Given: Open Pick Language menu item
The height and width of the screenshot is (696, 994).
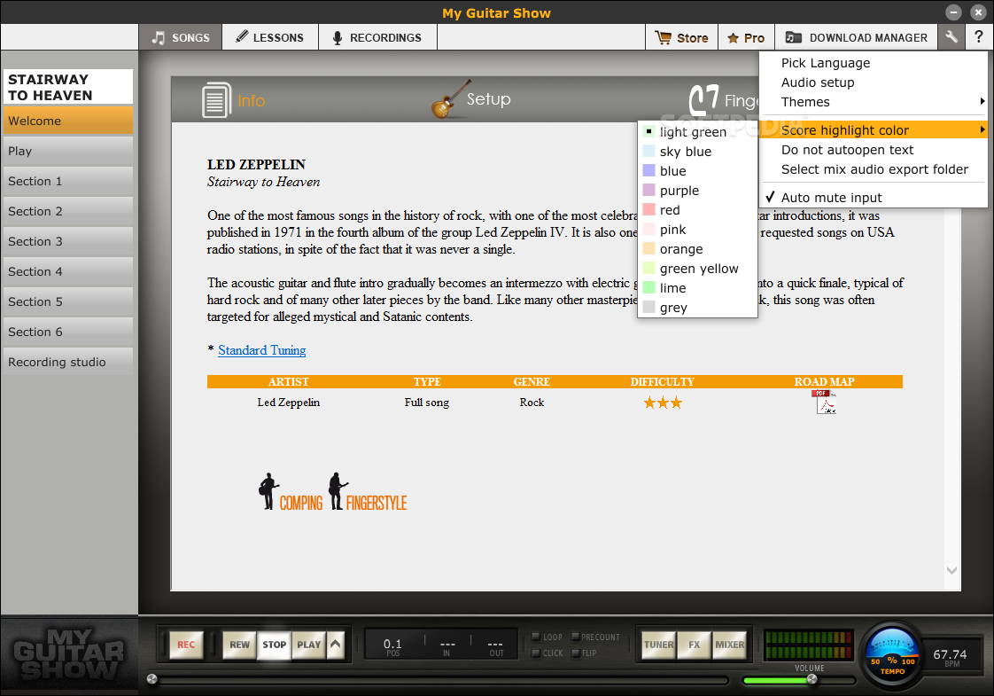Looking at the screenshot, I should 874,63.
